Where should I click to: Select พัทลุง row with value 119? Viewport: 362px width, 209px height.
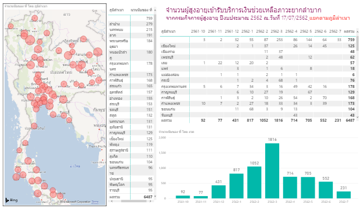point(131,145)
